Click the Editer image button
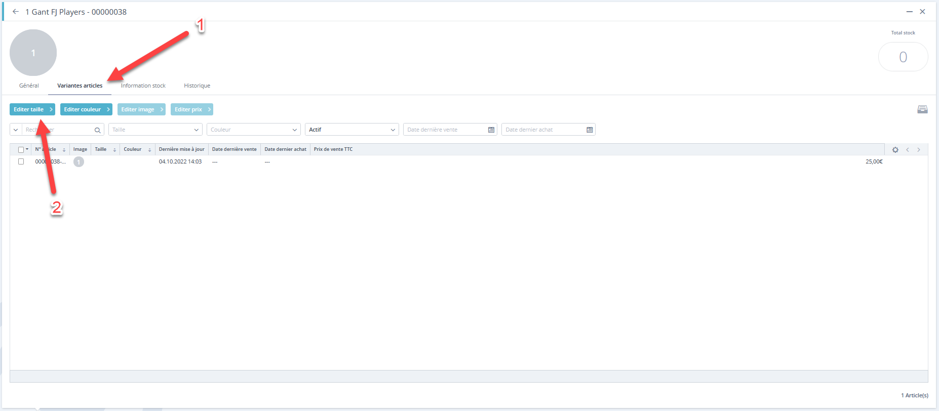939x411 pixels. [141, 109]
